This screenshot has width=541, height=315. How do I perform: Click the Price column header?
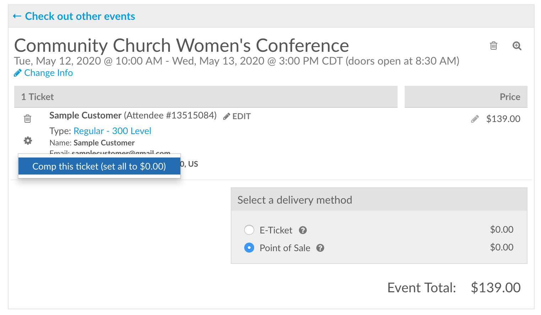[x=510, y=97]
